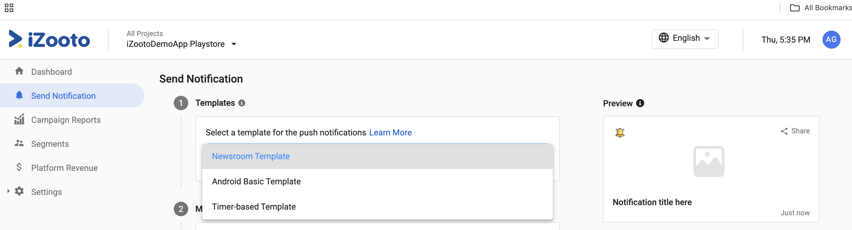852x230 pixels.
Task: Open Campaign Reports chart icon
Action: pyautogui.click(x=19, y=119)
